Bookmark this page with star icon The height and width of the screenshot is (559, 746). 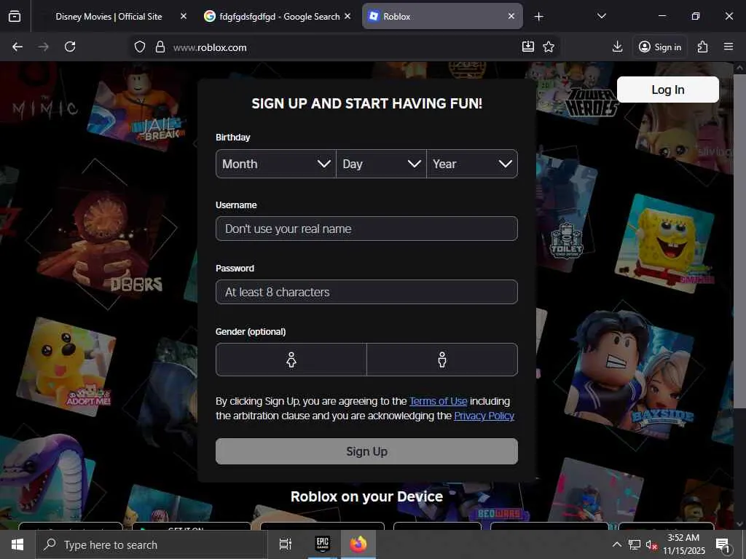(549, 47)
